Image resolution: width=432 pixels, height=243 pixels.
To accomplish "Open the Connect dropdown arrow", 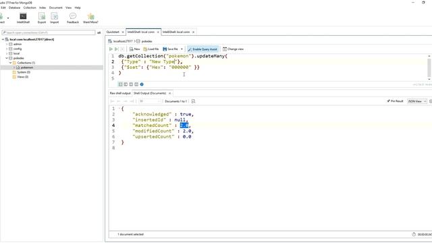I will (8, 18).
